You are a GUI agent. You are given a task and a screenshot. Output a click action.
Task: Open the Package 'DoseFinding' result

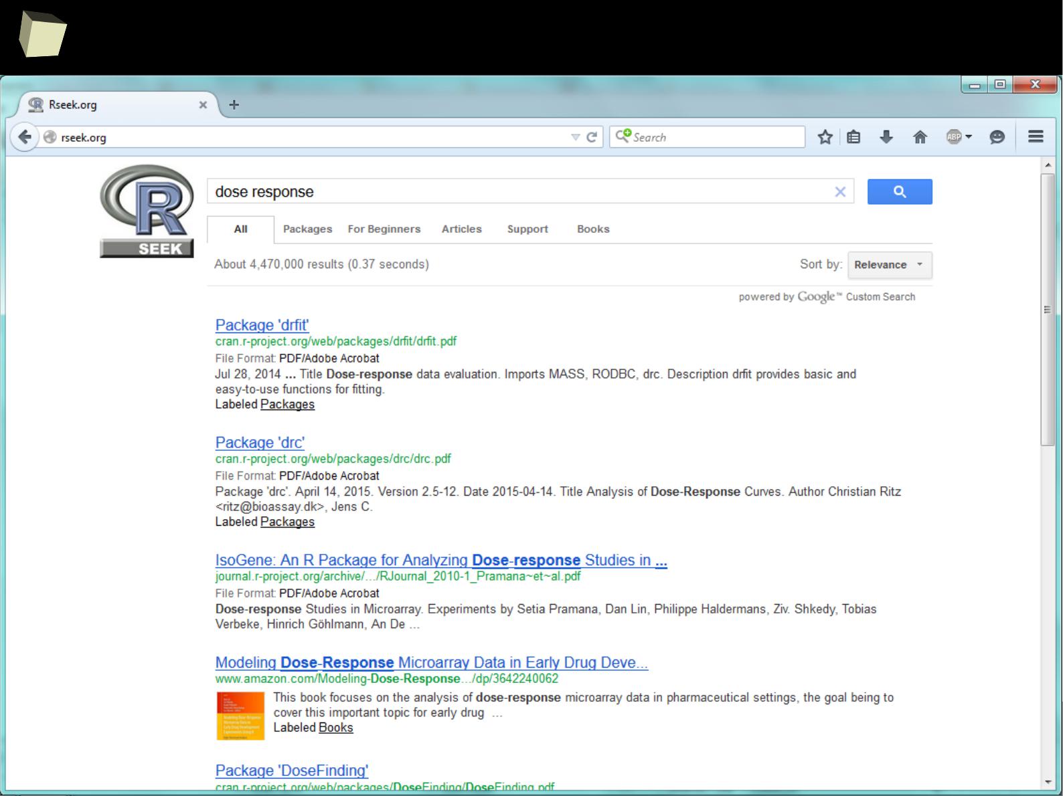(x=292, y=771)
